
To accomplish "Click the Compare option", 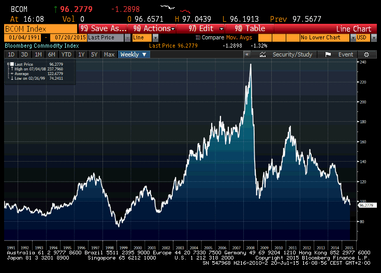I will (x=210, y=38).
